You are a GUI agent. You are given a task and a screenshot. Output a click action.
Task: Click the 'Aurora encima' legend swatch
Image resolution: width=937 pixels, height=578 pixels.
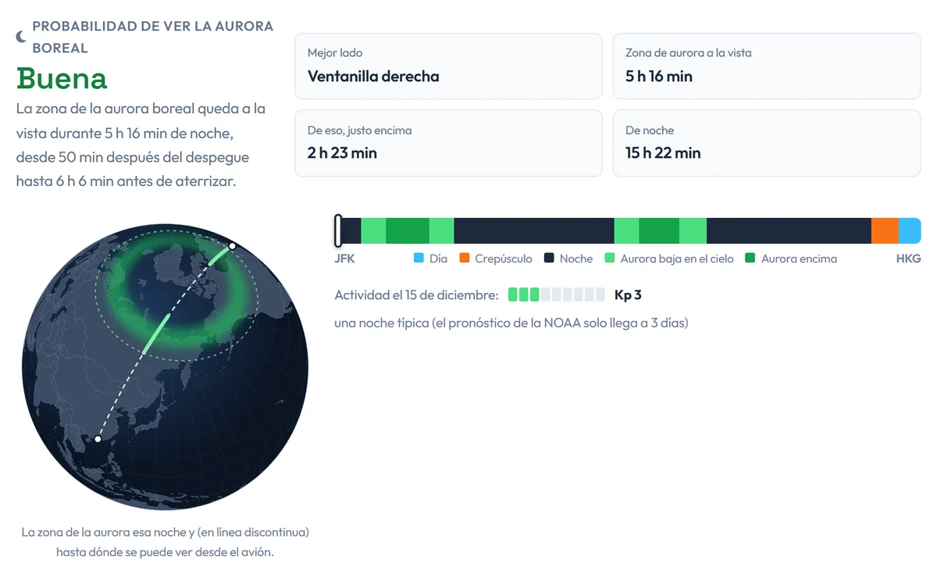point(750,259)
